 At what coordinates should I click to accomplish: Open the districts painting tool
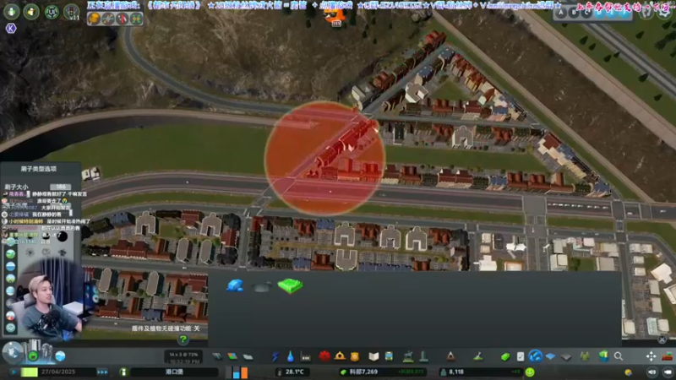pyautogui.click(x=248, y=356)
